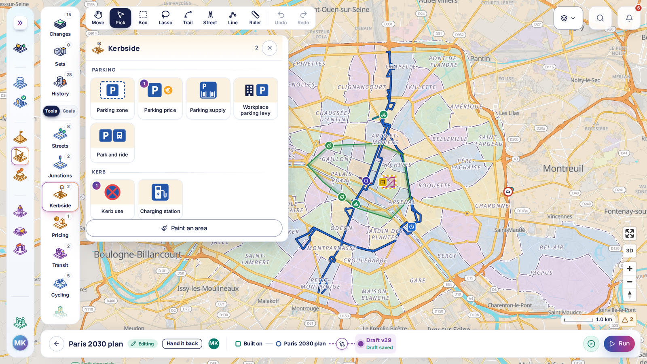This screenshot has height=364, width=647.
Task: Switch to the Tools tab
Action: click(x=51, y=111)
